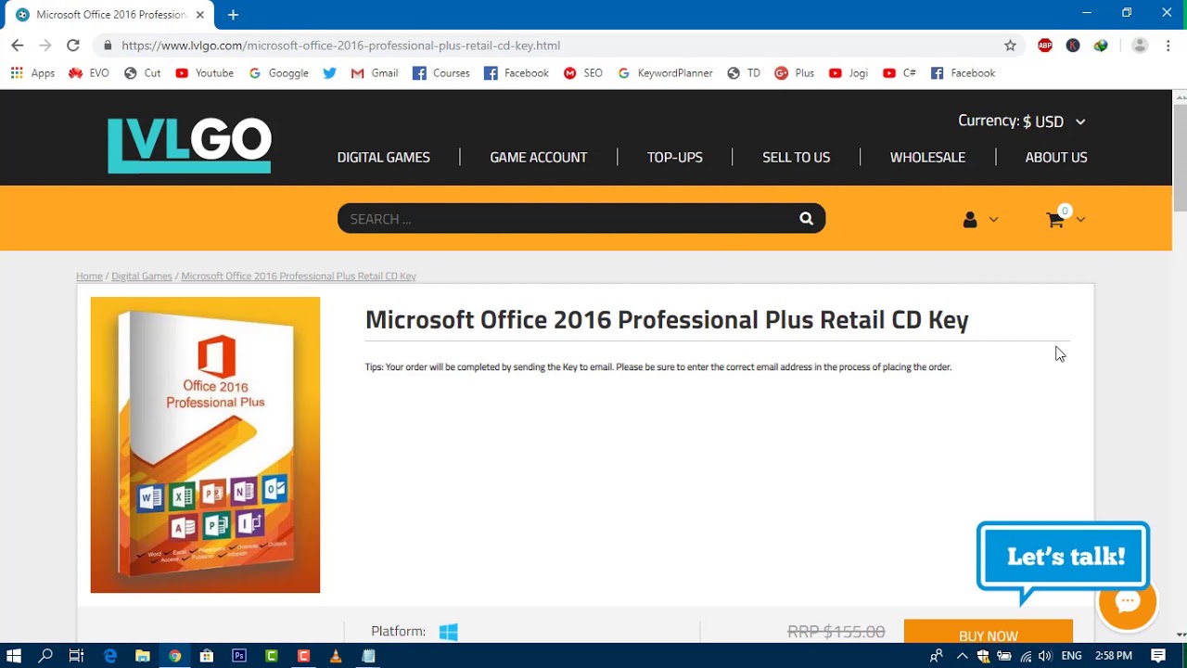
Task: Open the Courses bookmark
Action: pyautogui.click(x=441, y=73)
